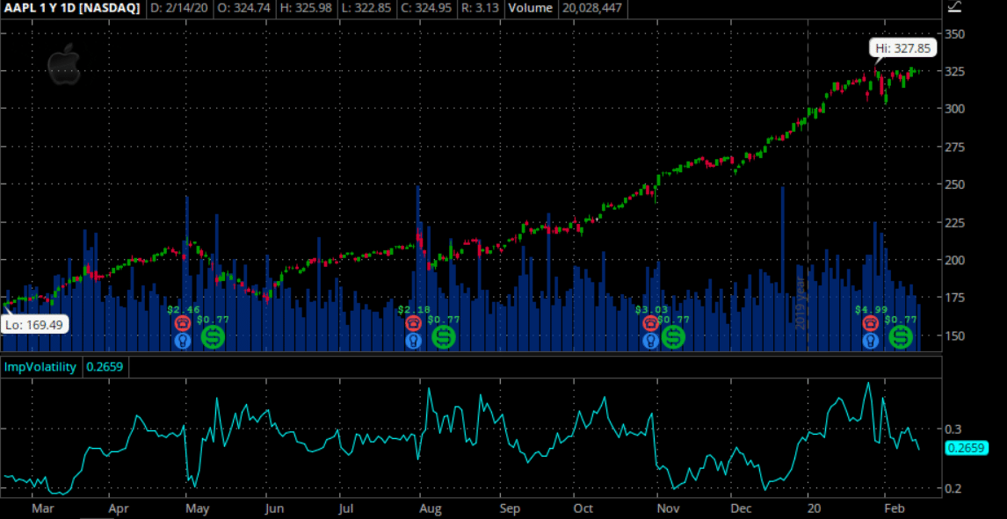Image resolution: width=1007 pixels, height=519 pixels.
Task: Click the Dec label on the time axis
Action: 742,509
